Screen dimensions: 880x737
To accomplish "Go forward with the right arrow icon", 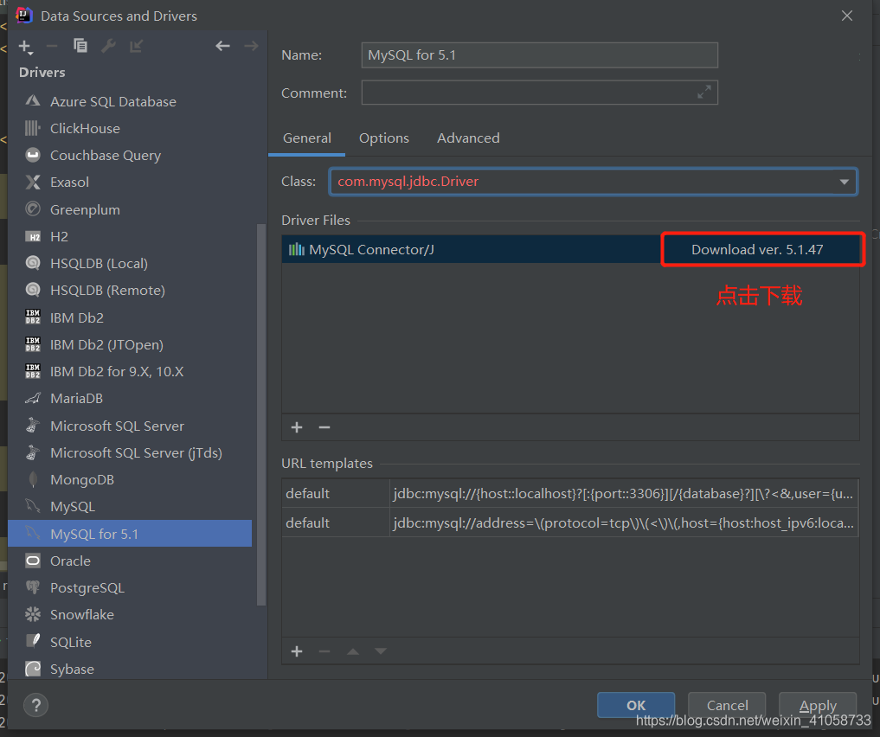I will pyautogui.click(x=251, y=46).
